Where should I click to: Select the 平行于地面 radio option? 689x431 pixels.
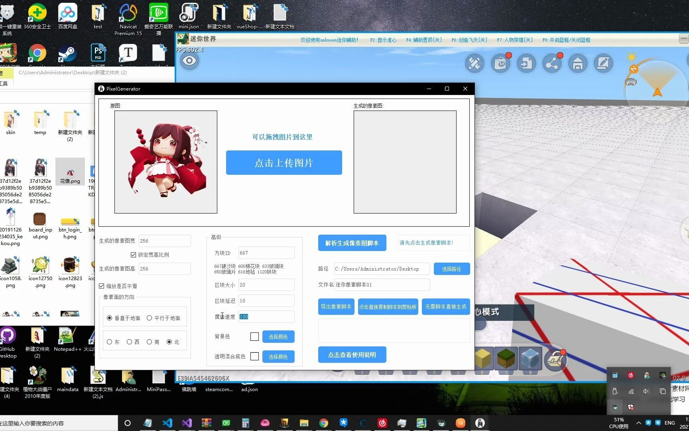coord(150,318)
